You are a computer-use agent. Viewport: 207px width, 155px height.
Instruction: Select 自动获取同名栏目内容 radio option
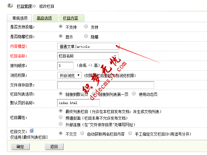[82, 133]
